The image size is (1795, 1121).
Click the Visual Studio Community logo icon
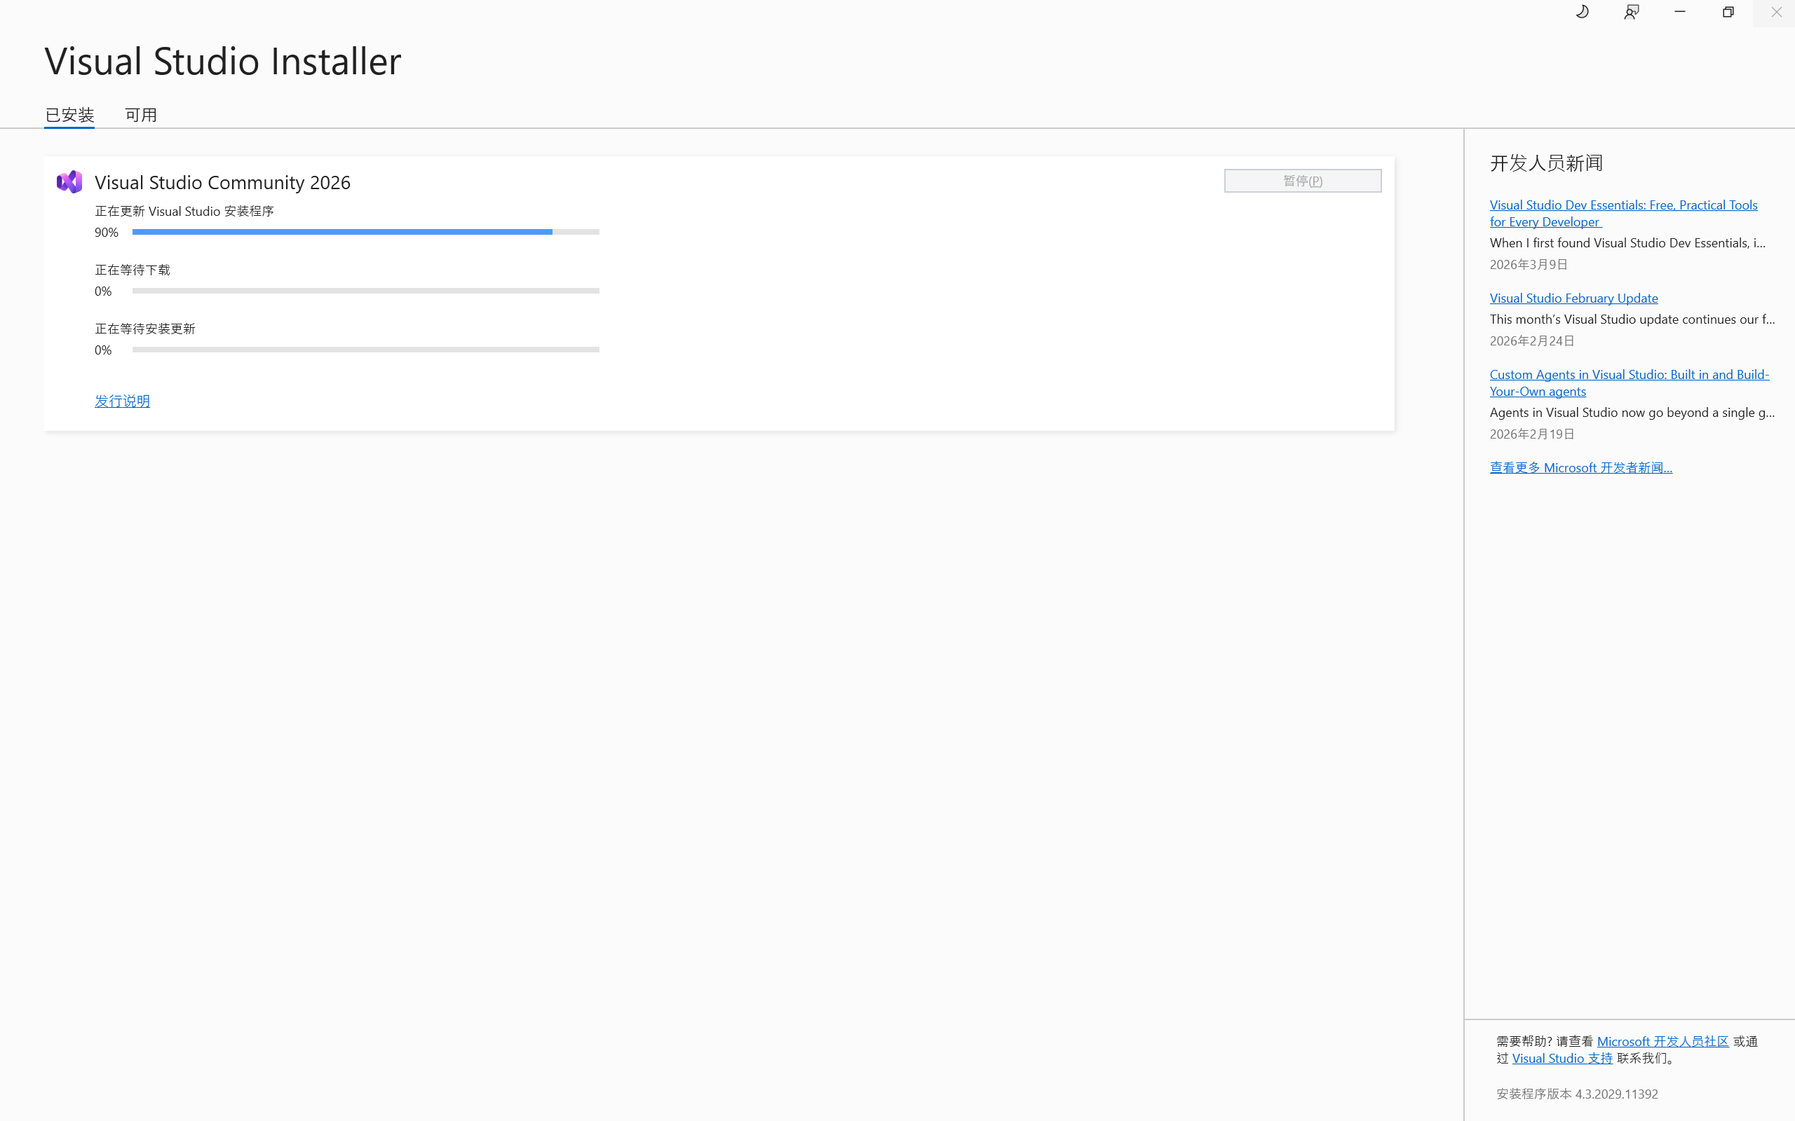click(69, 181)
